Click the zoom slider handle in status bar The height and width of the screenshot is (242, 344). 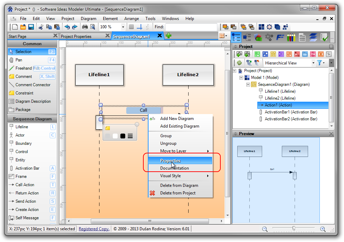point(294,229)
